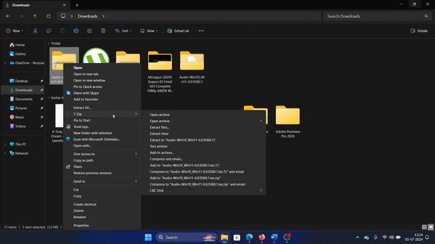Screen dimensions: 435x244
Task: Open the New dropdown in toolbar
Action: pos(15,30)
